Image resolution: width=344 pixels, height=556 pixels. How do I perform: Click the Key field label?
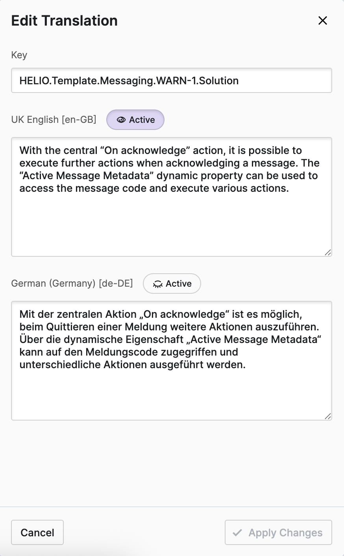19,55
